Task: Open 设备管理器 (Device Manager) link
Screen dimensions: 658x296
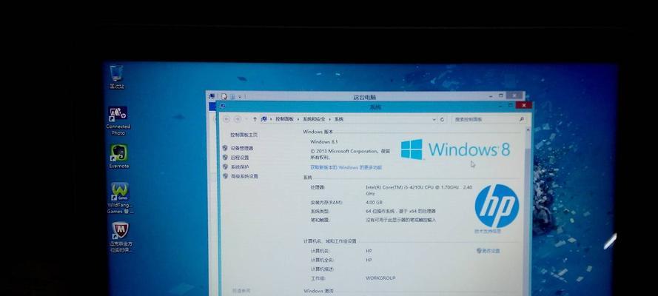Action: point(242,149)
